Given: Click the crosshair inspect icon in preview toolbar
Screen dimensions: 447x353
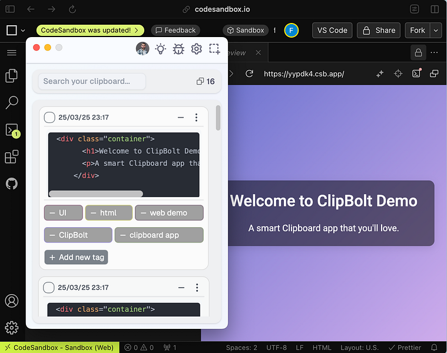Looking at the screenshot, I should coord(398,74).
